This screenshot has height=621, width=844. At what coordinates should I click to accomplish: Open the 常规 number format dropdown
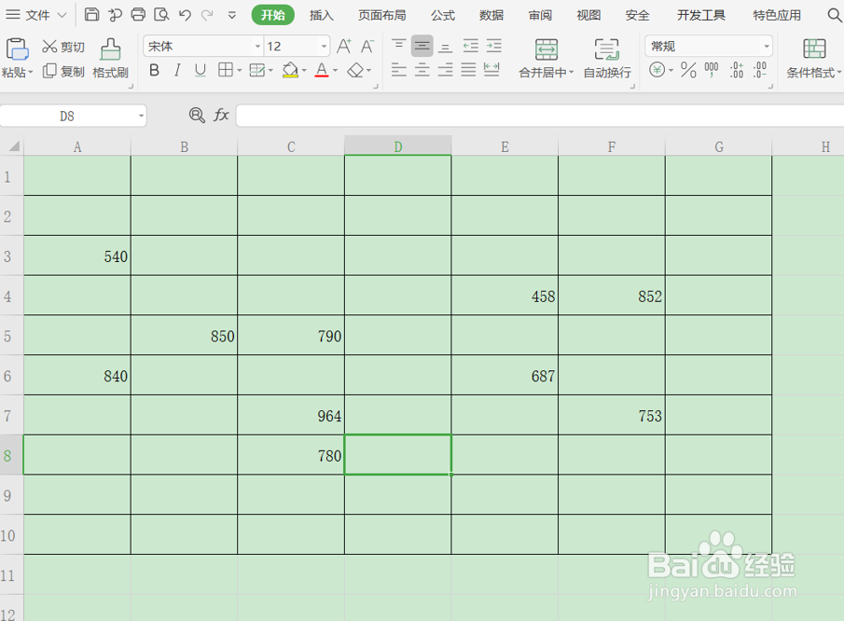767,47
